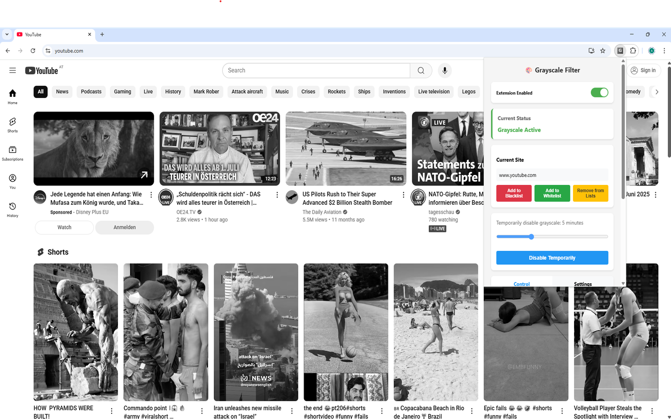Open the NATO-Gipfel live stream thumbnail
The width and height of the screenshot is (671, 419).
click(x=448, y=149)
